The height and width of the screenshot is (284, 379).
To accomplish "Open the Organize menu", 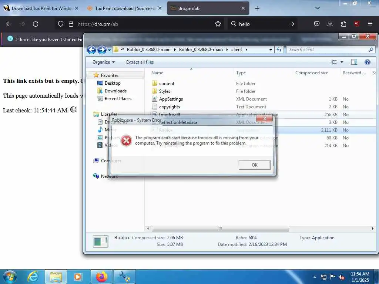I will (104, 62).
